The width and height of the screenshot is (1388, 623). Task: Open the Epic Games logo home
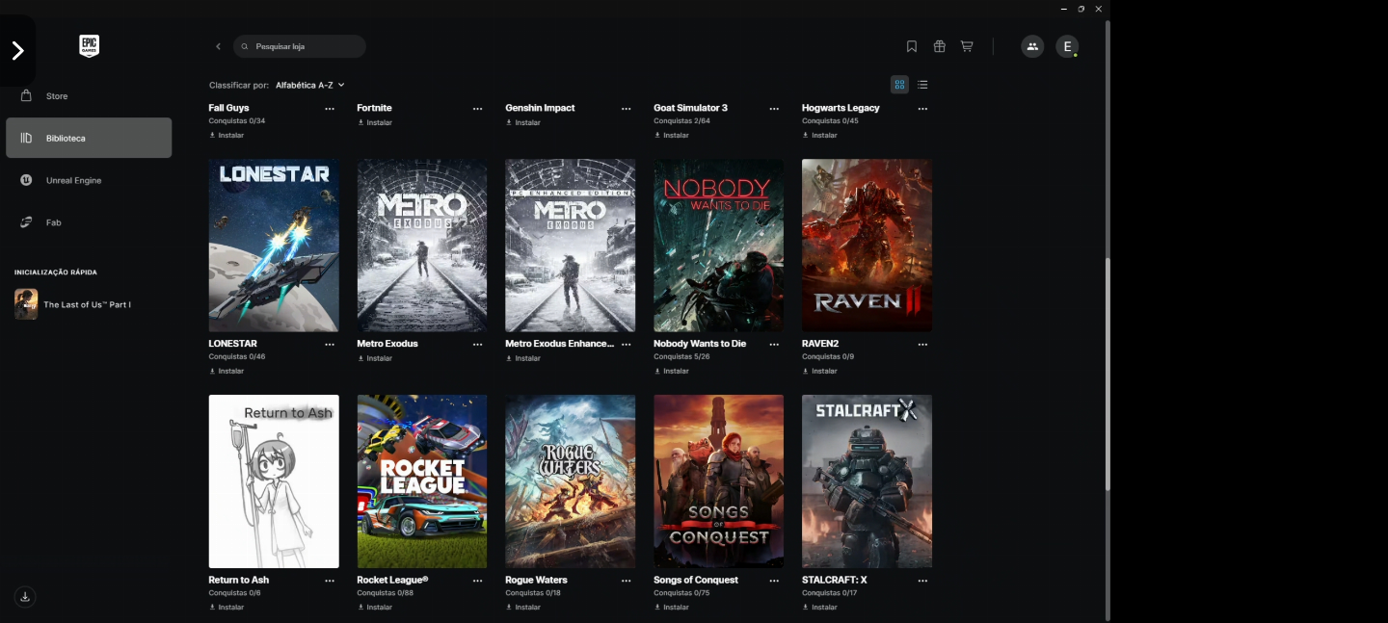click(90, 46)
